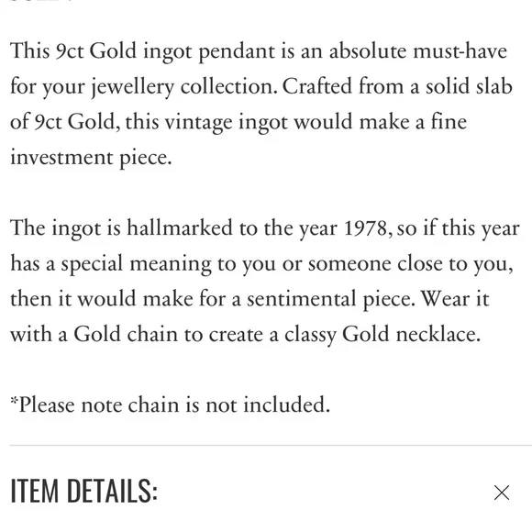Click the word "necklace" ending the paragraph
Viewport: 532px width, 532px height.
(x=438, y=334)
